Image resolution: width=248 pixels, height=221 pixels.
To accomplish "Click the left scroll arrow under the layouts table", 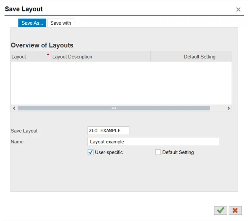I will (14, 108).
